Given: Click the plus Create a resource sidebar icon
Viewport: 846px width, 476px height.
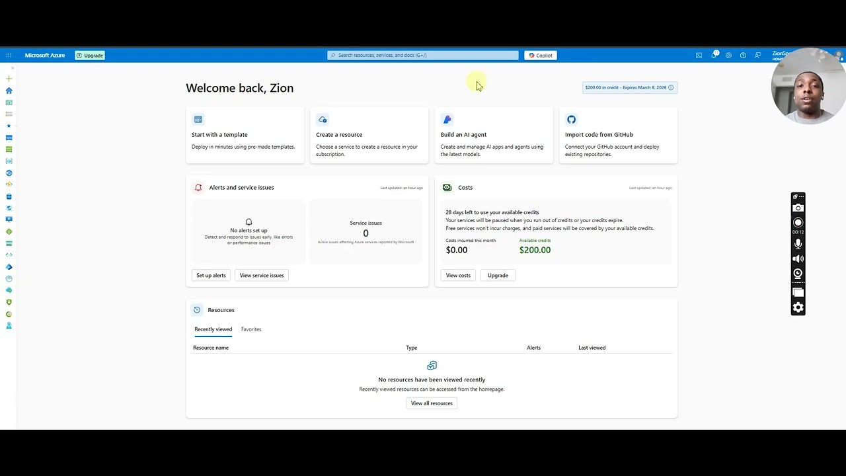Looking at the screenshot, I should click(x=9, y=79).
